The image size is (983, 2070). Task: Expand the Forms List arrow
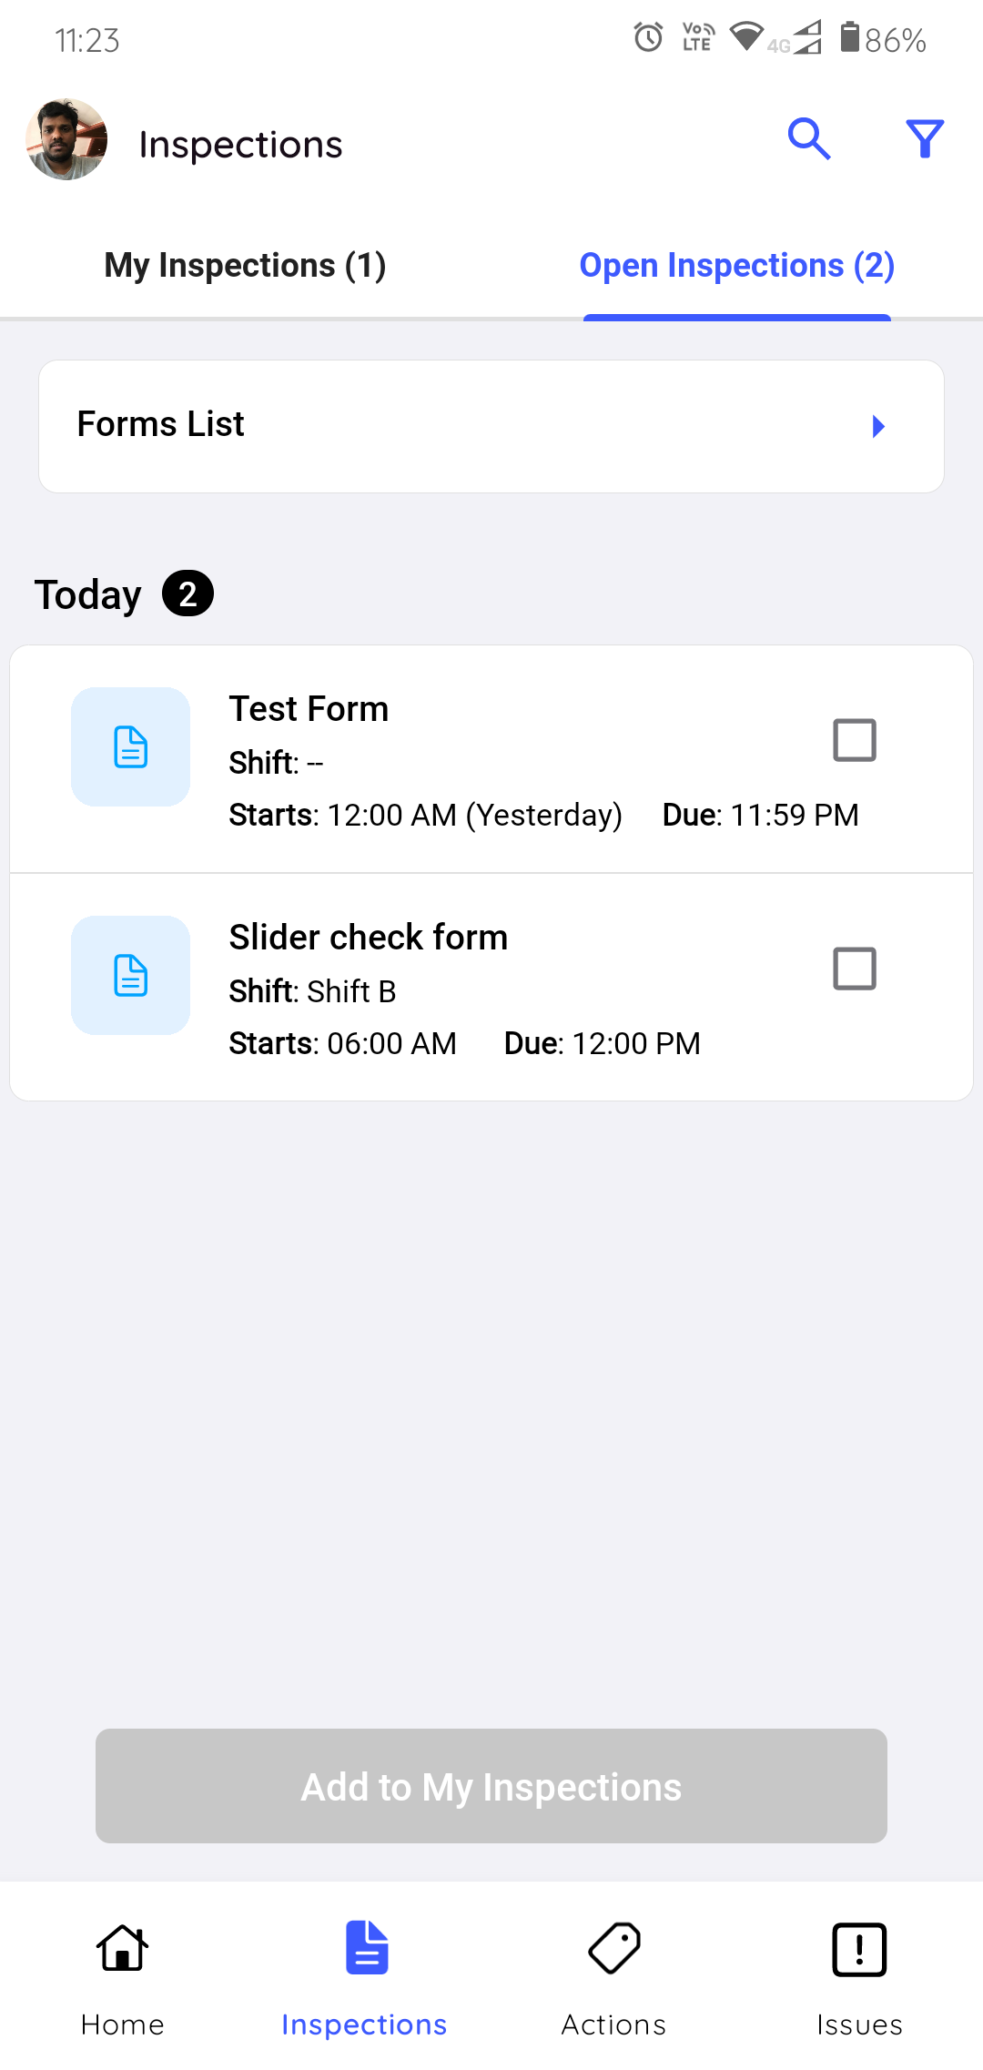tap(878, 427)
